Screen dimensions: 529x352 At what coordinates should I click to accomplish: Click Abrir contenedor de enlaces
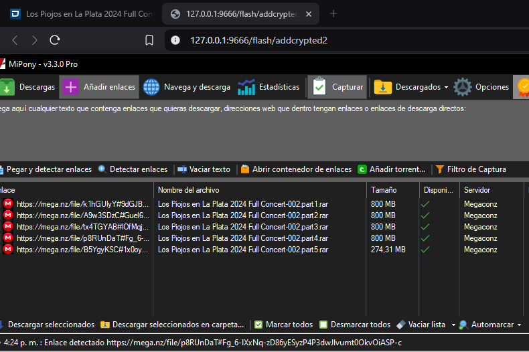296,169
